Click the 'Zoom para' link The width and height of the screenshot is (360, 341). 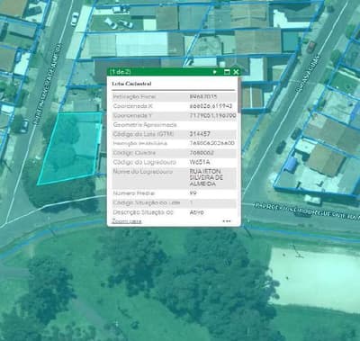[127, 221]
